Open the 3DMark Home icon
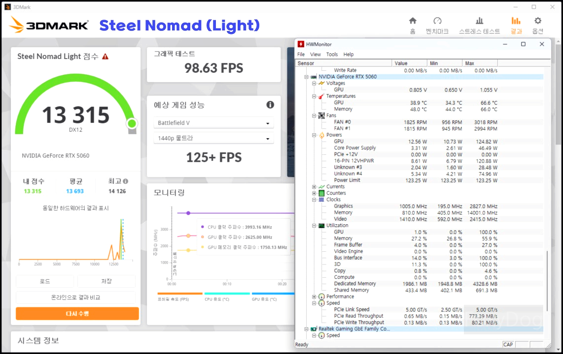Image resolution: width=563 pixels, height=354 pixels. tap(413, 21)
